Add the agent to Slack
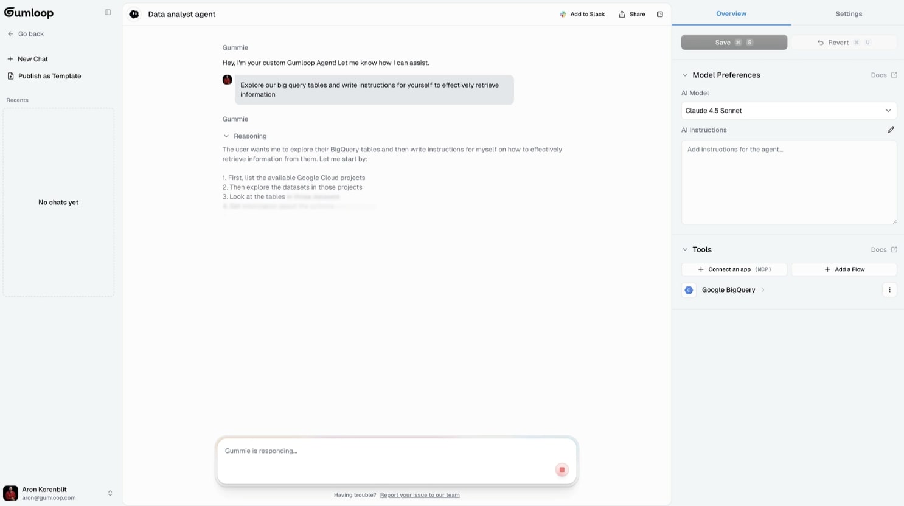The height and width of the screenshot is (506, 904). [x=582, y=14]
